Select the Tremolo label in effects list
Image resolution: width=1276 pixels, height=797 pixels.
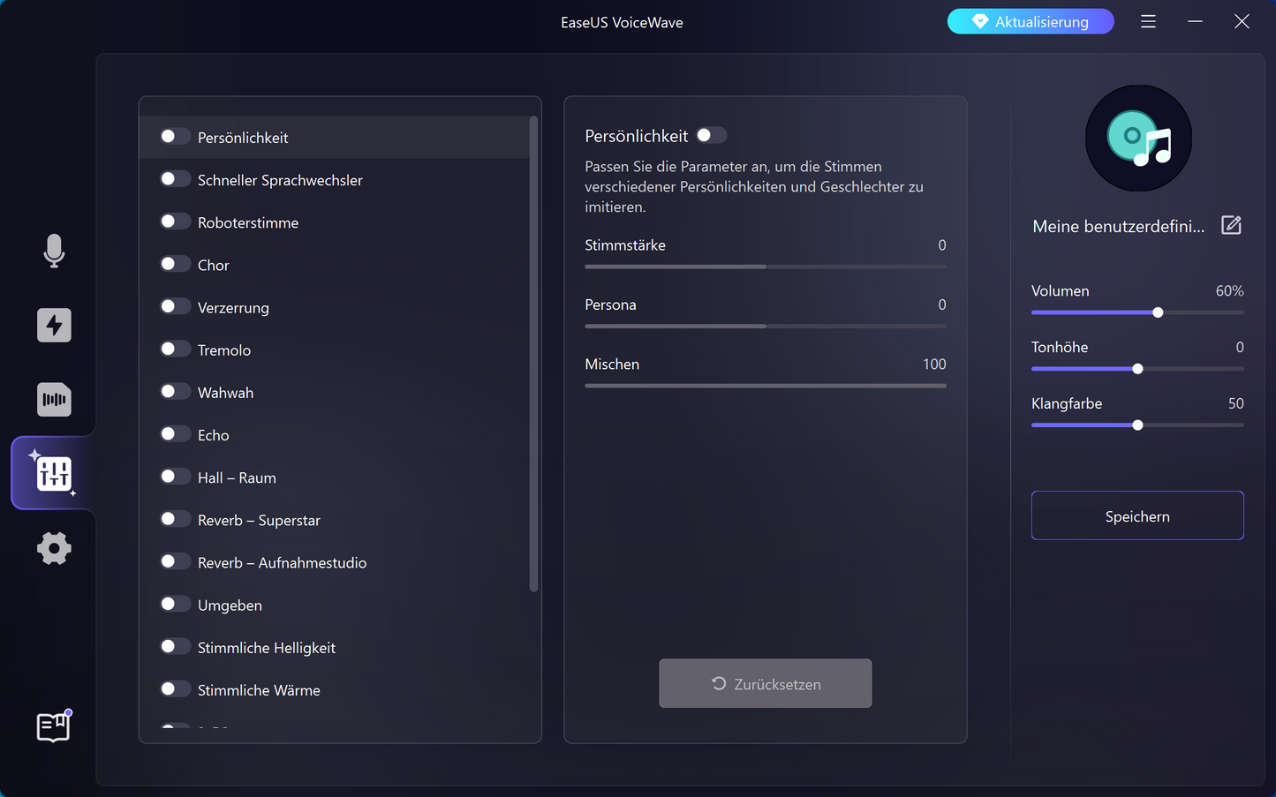tap(224, 350)
